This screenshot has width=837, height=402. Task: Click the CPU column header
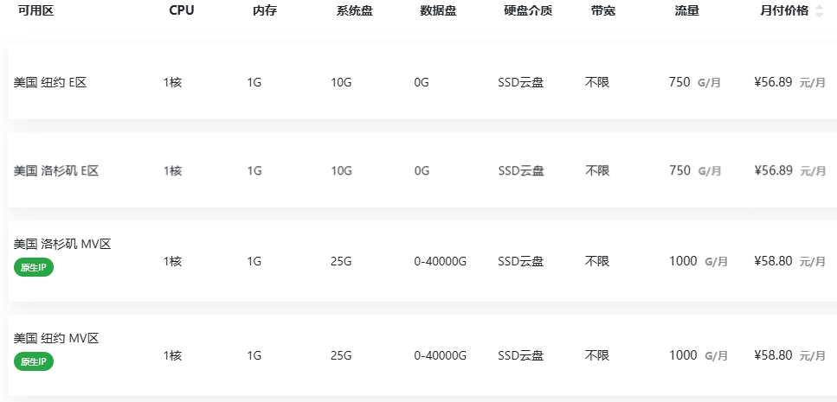point(182,10)
